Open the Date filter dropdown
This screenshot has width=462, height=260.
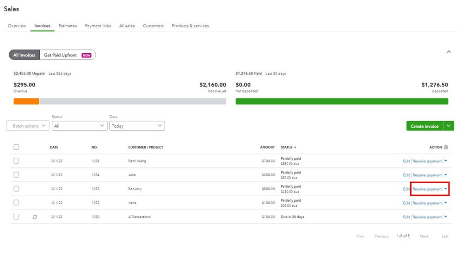[x=137, y=126]
